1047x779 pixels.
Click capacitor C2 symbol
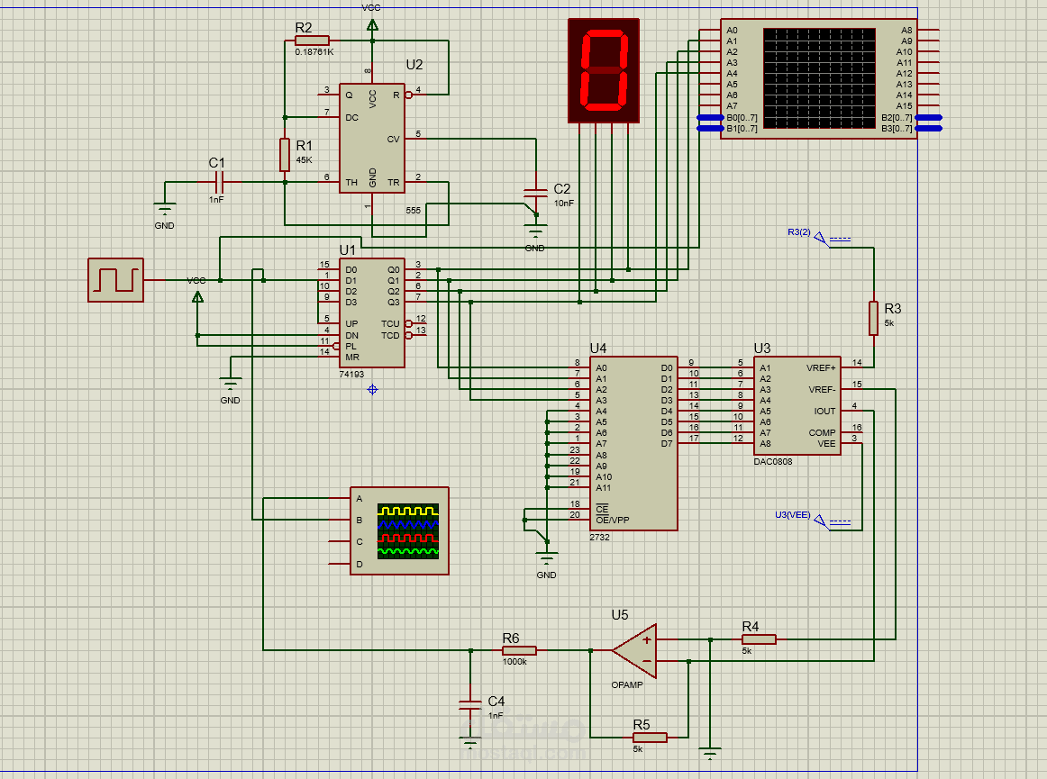click(535, 193)
